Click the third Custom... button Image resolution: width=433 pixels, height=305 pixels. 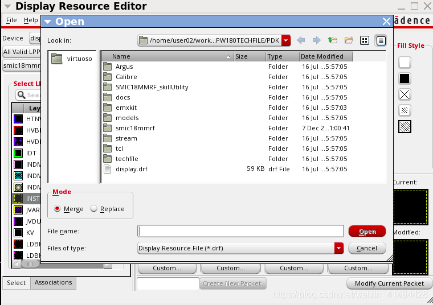coord(294,268)
